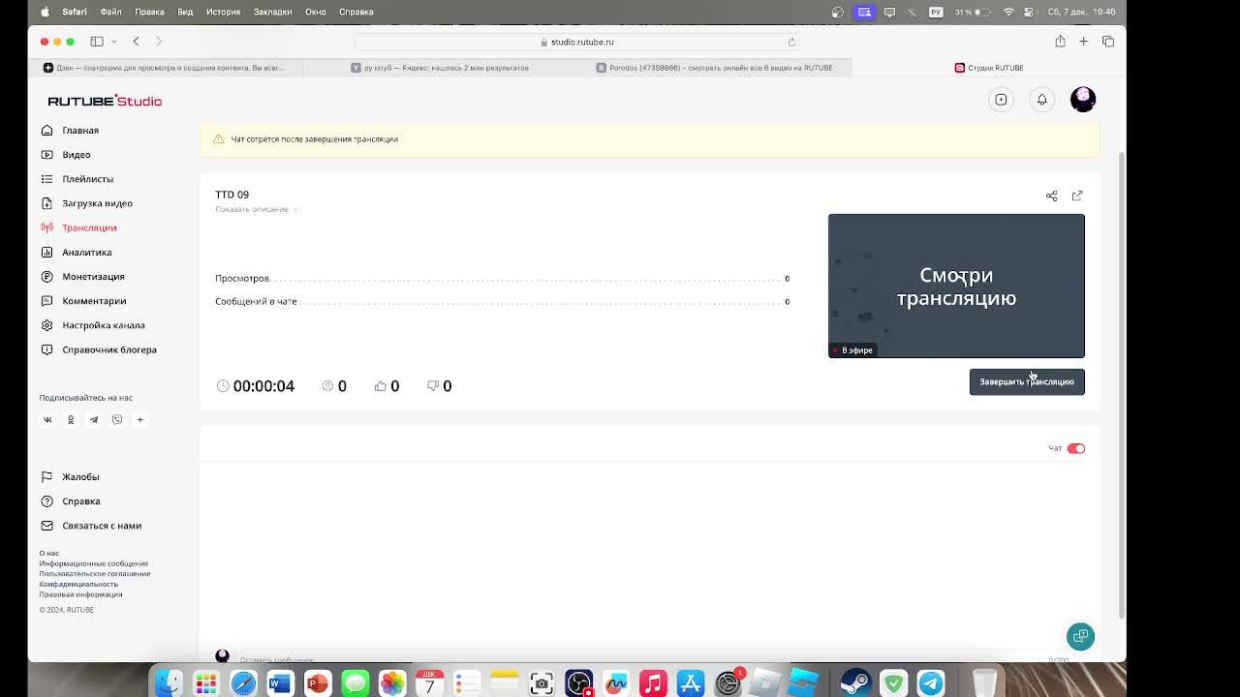1240x697 pixels.
Task: Click the stream preview thumbnail
Action: [x=956, y=286]
